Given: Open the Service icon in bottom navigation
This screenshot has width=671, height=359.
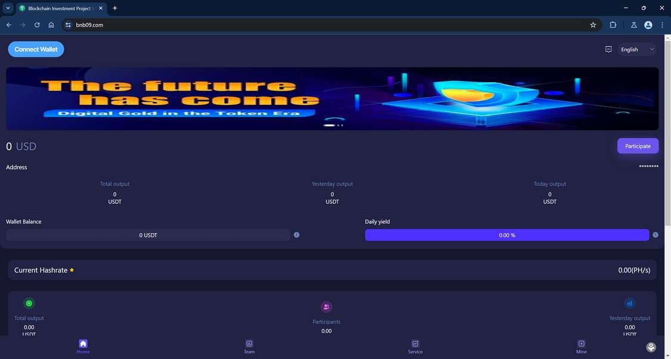Looking at the screenshot, I should (415, 343).
